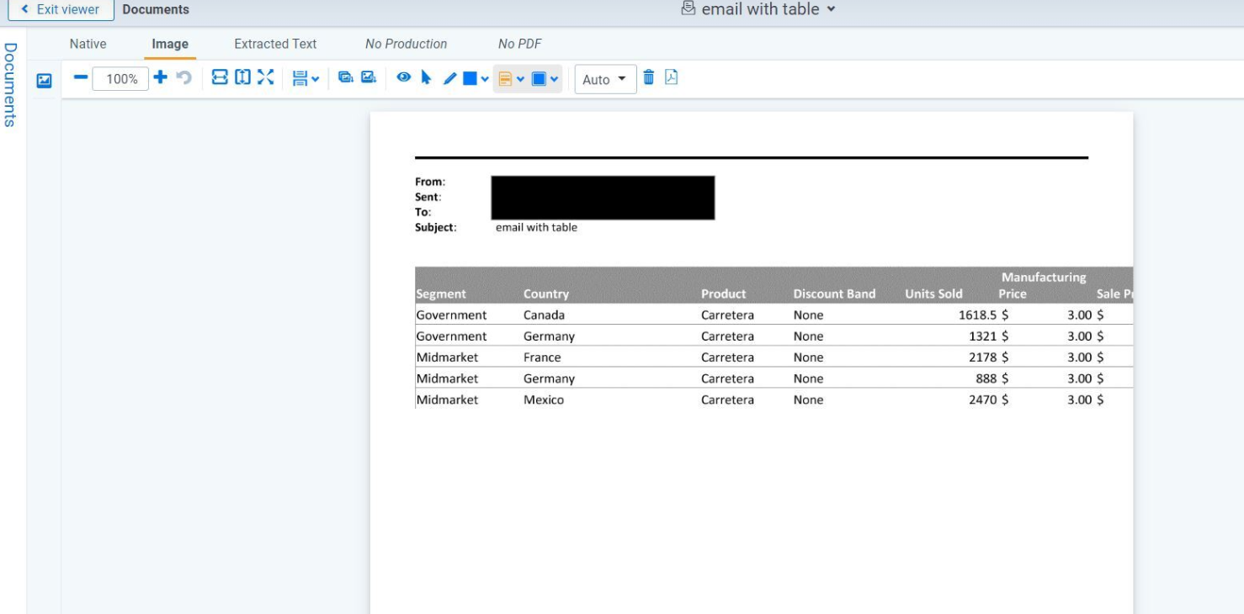
Task: Click the zoom percentage field showing 100%
Action: click(122, 79)
